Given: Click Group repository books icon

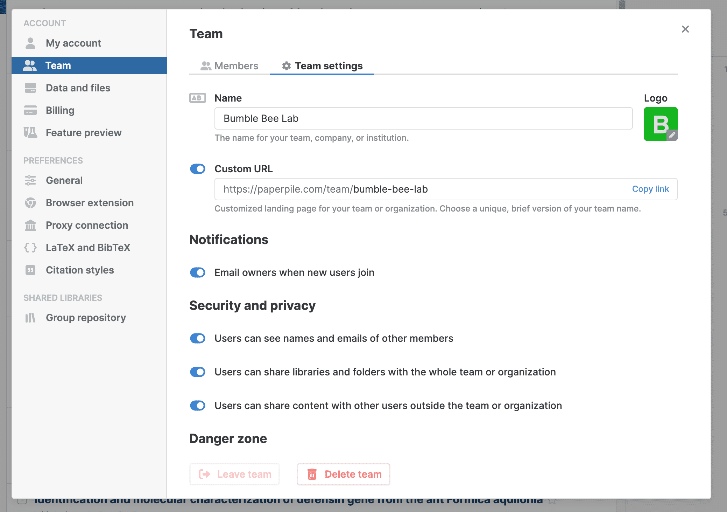Looking at the screenshot, I should coord(30,318).
